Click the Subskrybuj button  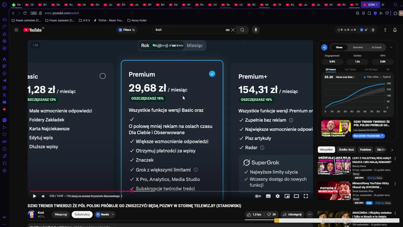(x=82, y=214)
